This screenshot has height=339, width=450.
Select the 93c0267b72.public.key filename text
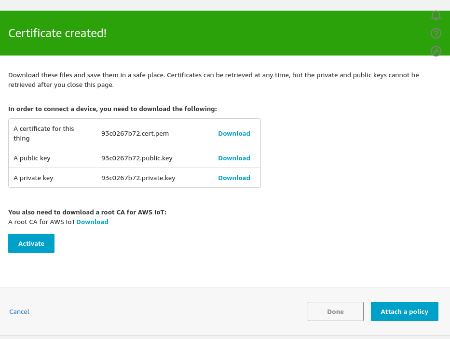click(x=137, y=158)
